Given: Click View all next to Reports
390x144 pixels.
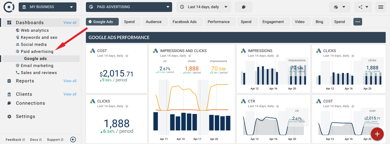Looking at the screenshot, I should [x=70, y=81].
